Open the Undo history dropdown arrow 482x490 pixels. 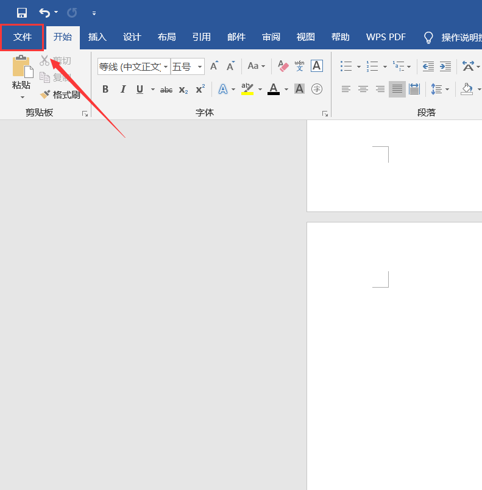(56, 12)
